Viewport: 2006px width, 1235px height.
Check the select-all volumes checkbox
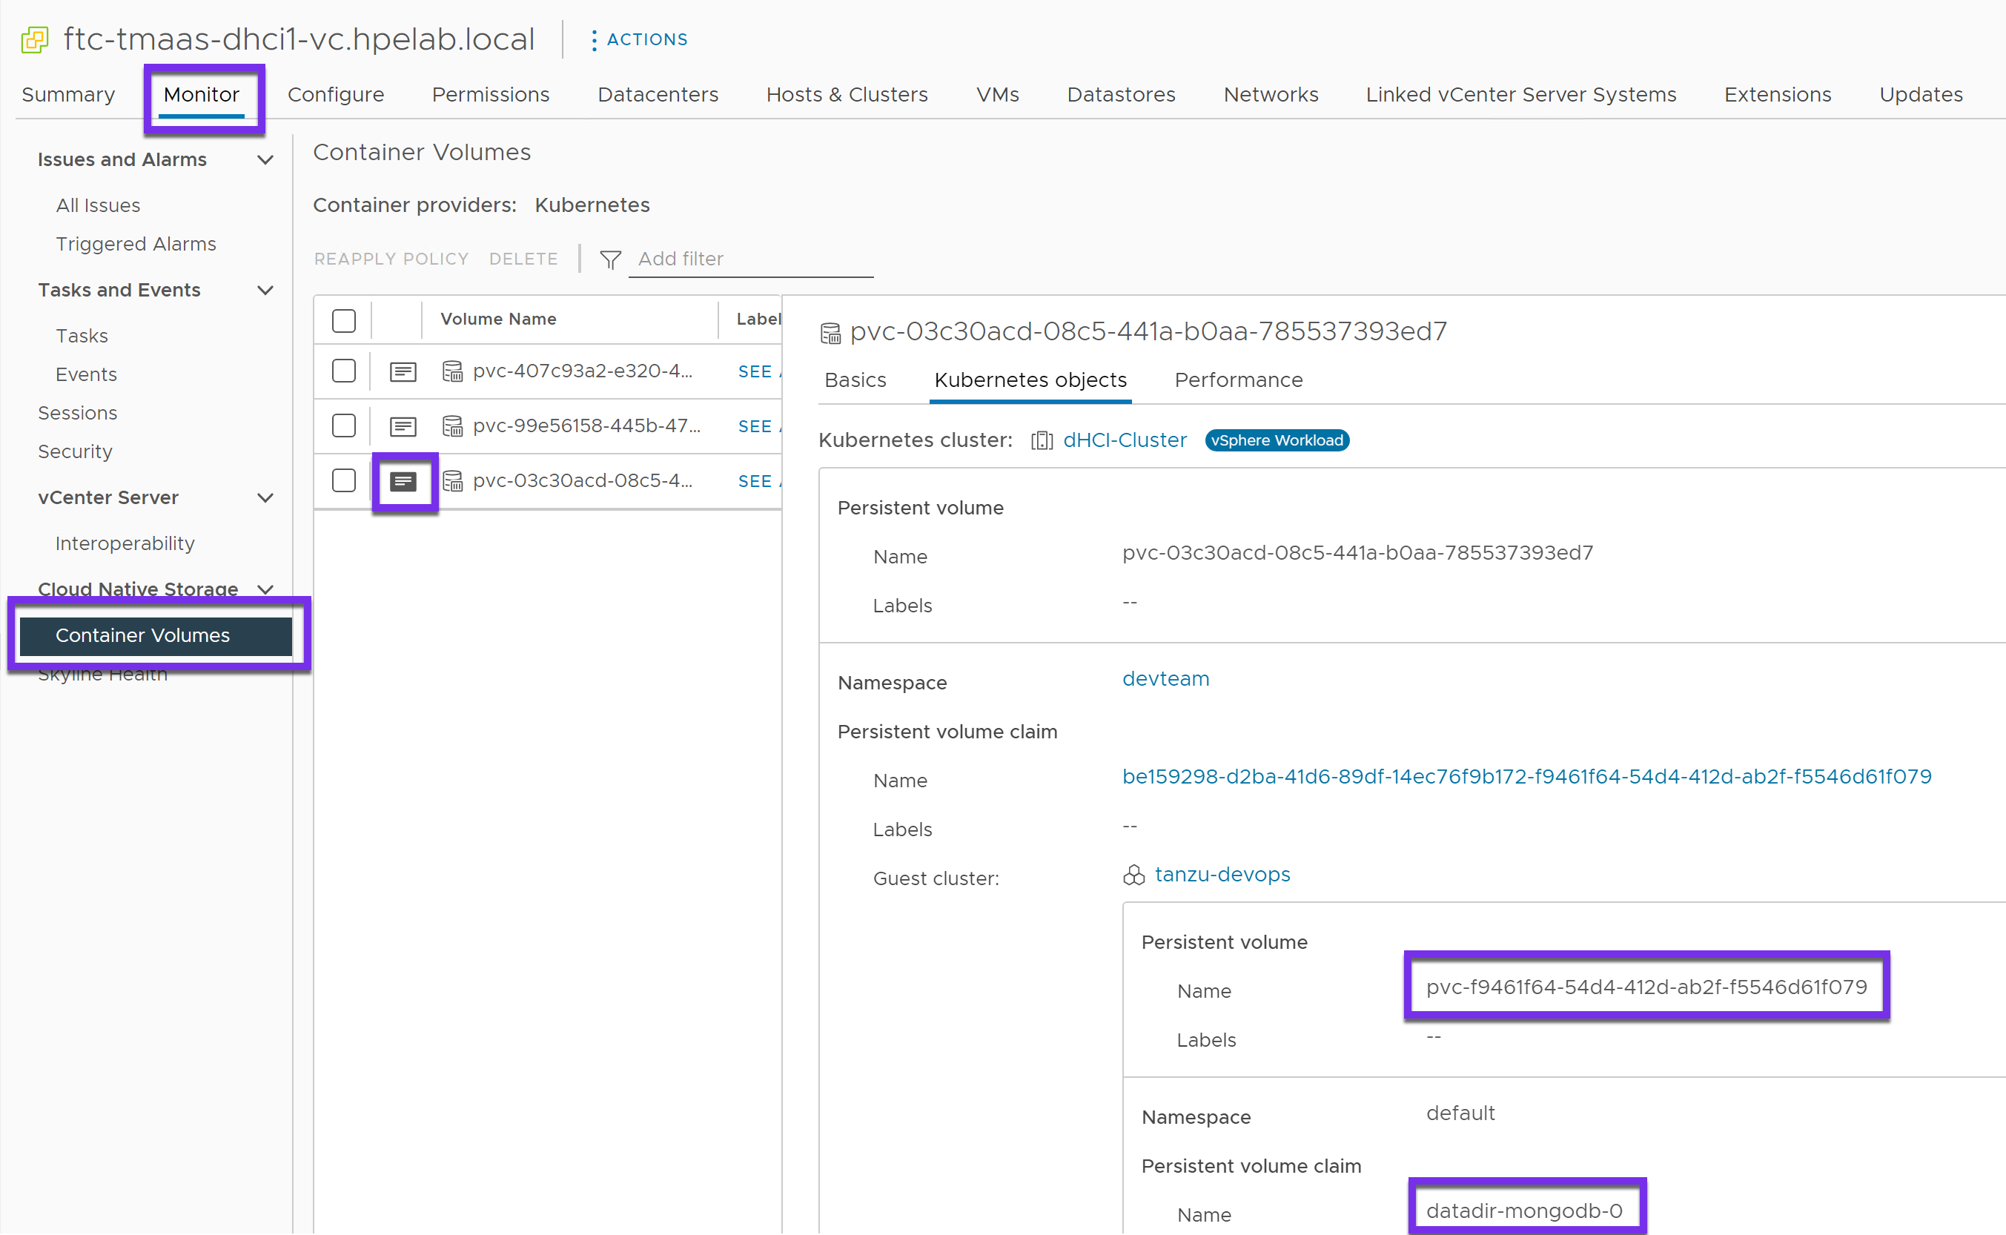click(x=344, y=320)
